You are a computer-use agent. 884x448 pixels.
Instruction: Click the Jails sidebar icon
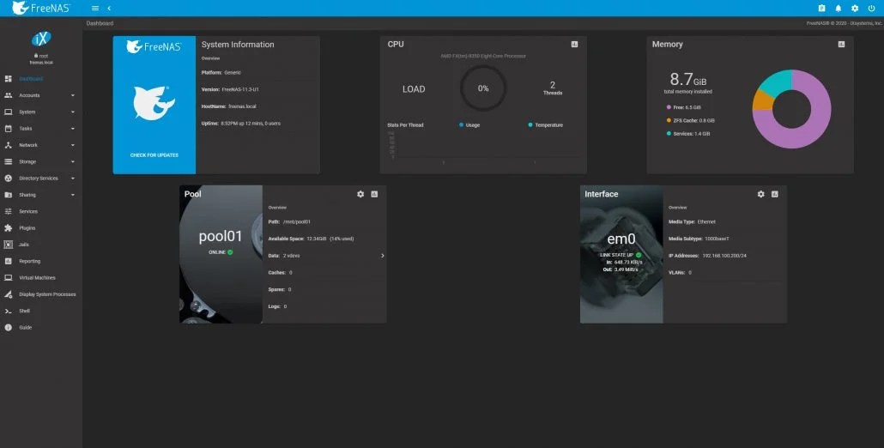coord(8,245)
